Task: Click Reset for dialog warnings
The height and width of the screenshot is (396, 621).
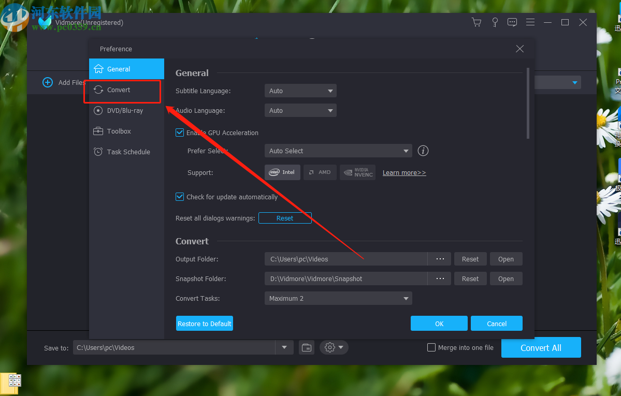Action: pos(285,218)
